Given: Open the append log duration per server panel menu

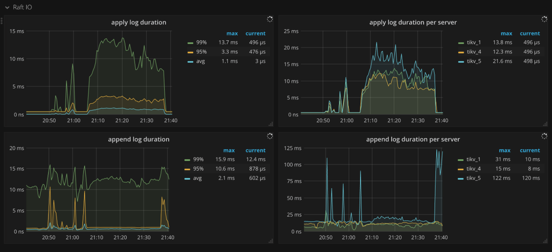Looking at the screenshot, I should tap(413, 139).
